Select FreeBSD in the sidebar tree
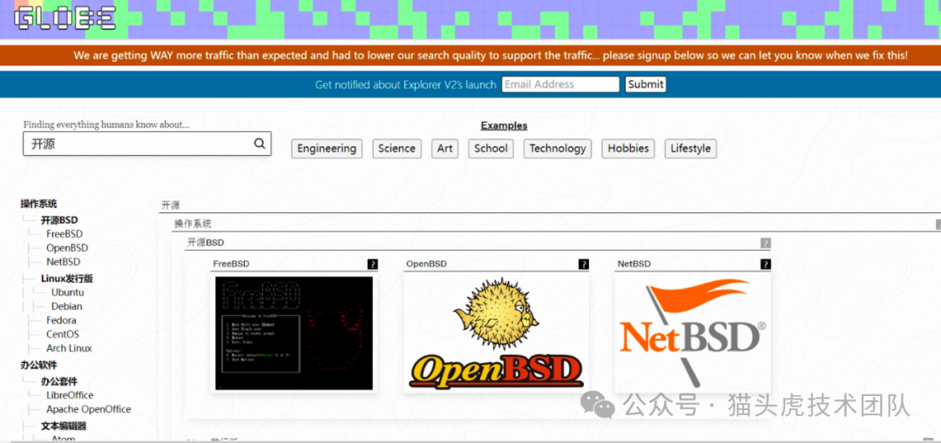Screen dimensions: 941x443 [x=64, y=234]
